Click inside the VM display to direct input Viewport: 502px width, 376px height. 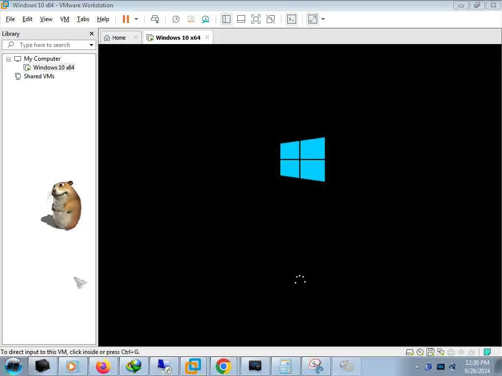click(300, 195)
